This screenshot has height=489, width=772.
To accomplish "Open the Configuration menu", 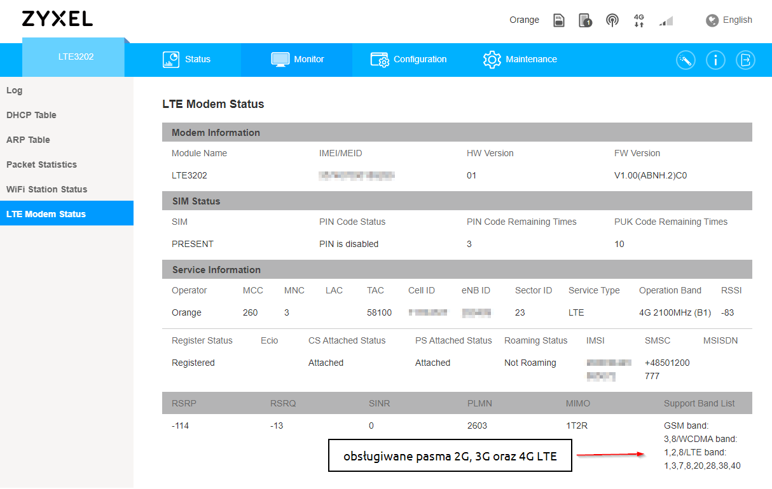I will 408,59.
